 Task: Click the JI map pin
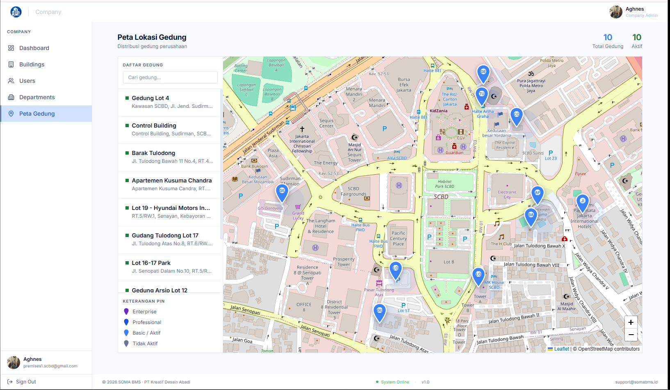pos(583,204)
